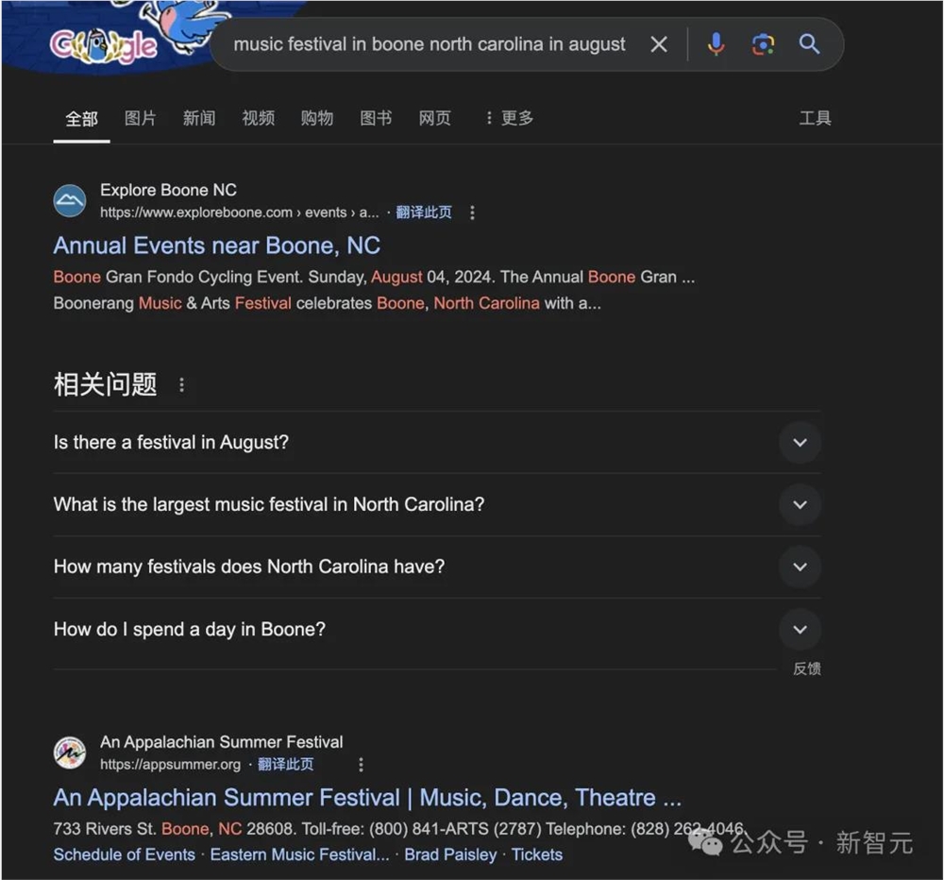This screenshot has width=944, height=880.
Task: Switch to the 网页 tab
Action: click(434, 118)
